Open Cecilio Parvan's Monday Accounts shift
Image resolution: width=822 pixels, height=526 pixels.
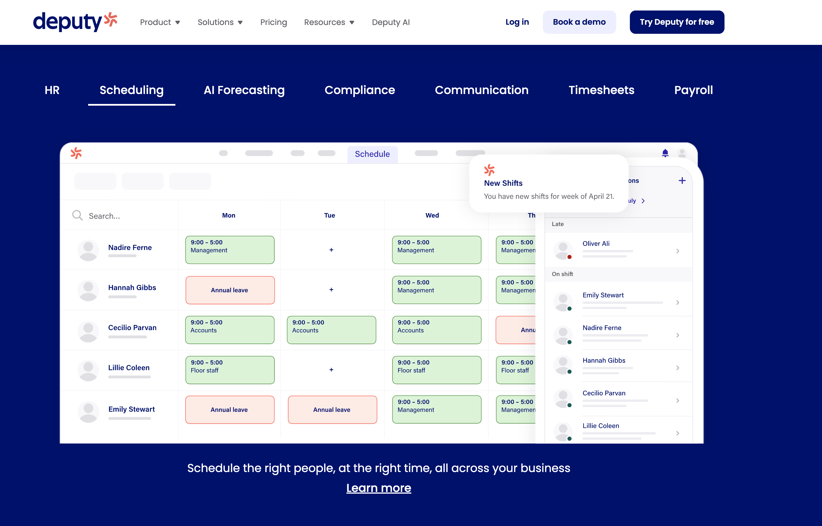(x=230, y=330)
